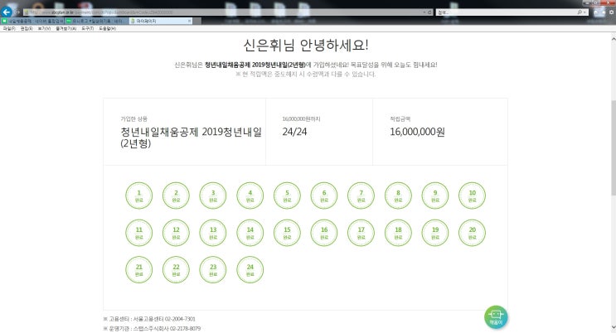Click installment circle 1
The width and height of the screenshot is (616, 333).
139,195
